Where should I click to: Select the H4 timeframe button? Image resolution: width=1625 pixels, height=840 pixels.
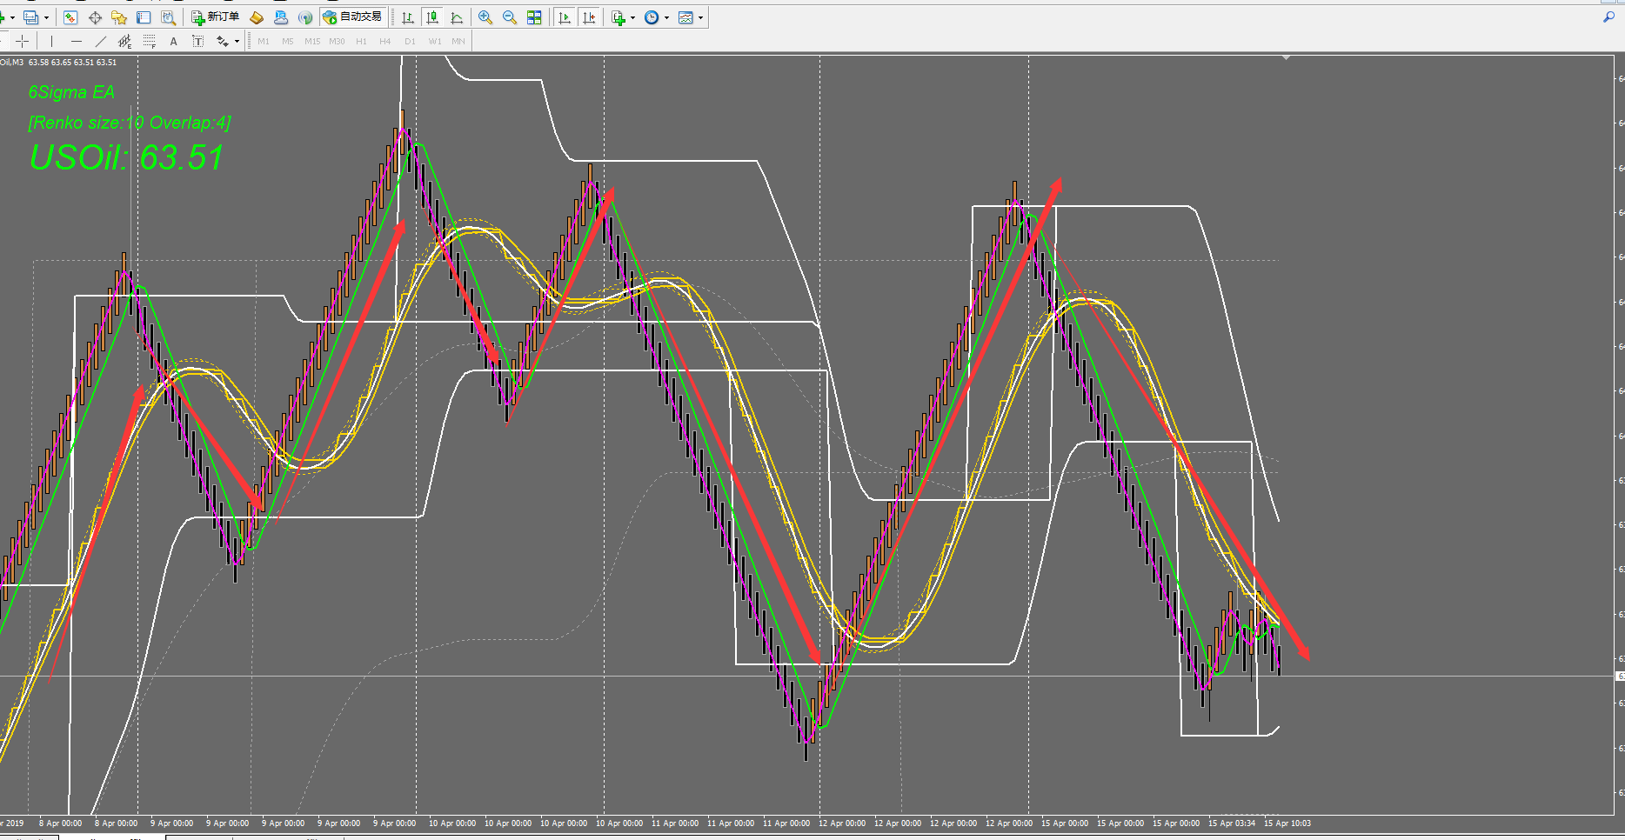coord(385,41)
